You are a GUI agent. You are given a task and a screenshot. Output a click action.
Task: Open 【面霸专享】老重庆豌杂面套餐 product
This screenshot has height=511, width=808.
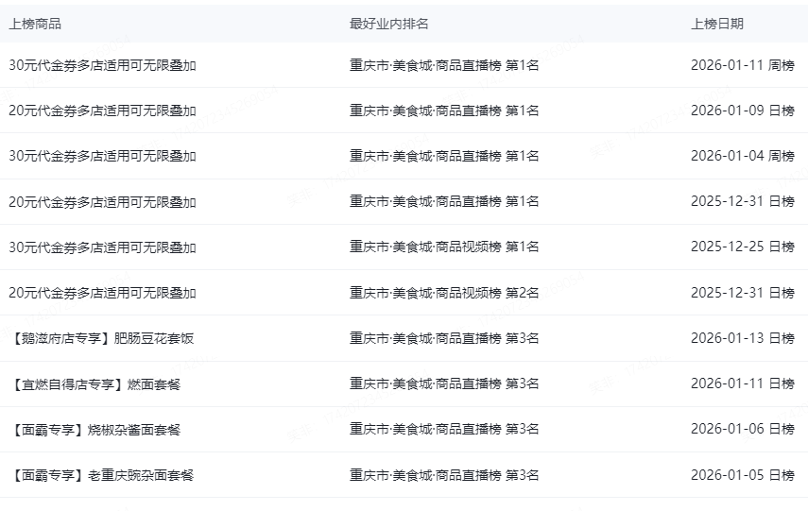pos(103,475)
